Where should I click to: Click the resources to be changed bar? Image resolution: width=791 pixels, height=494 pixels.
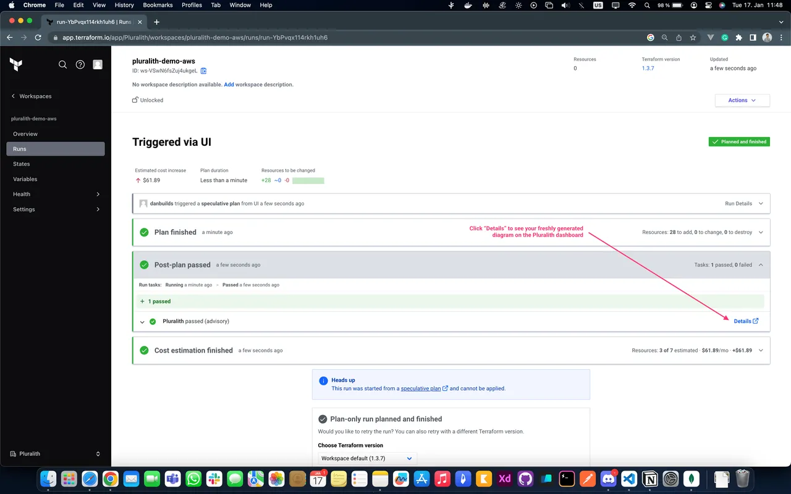point(308,180)
